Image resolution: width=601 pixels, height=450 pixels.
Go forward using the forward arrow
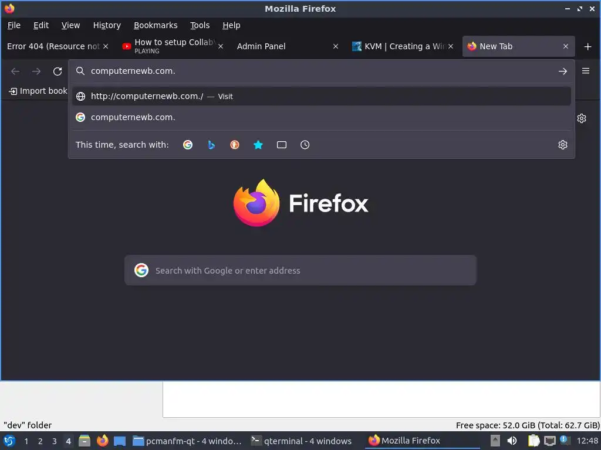coord(36,71)
